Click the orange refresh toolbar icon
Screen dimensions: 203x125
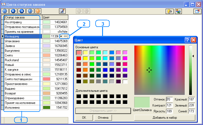(38, 11)
